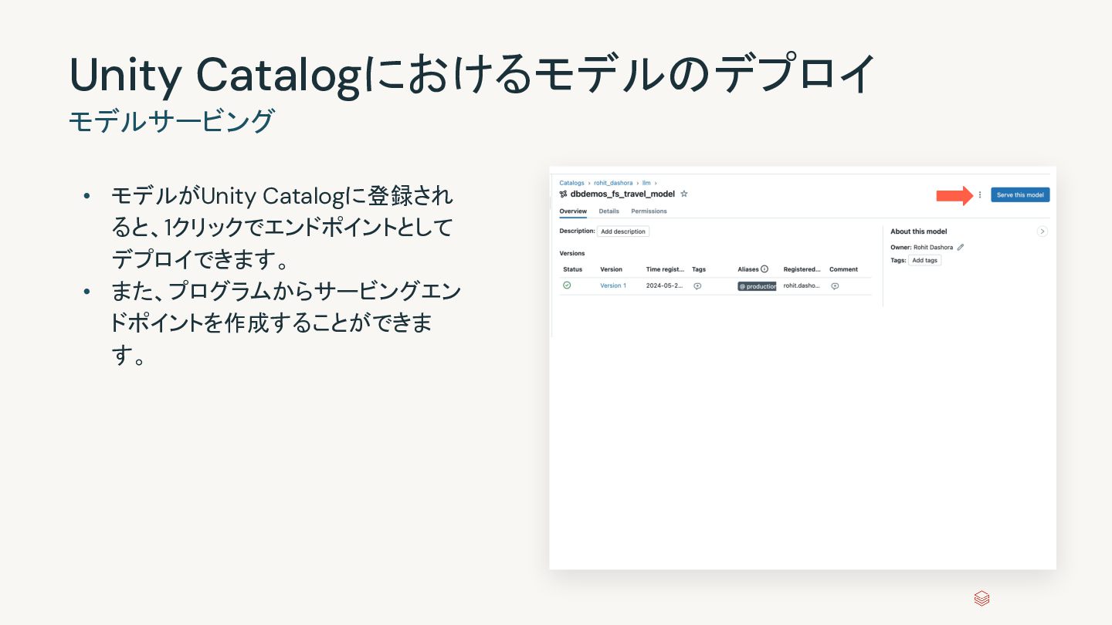
Task: Click the green status check icon
Action: [x=567, y=285]
